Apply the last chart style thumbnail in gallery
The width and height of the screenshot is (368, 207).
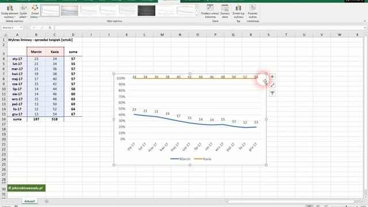[185, 10]
